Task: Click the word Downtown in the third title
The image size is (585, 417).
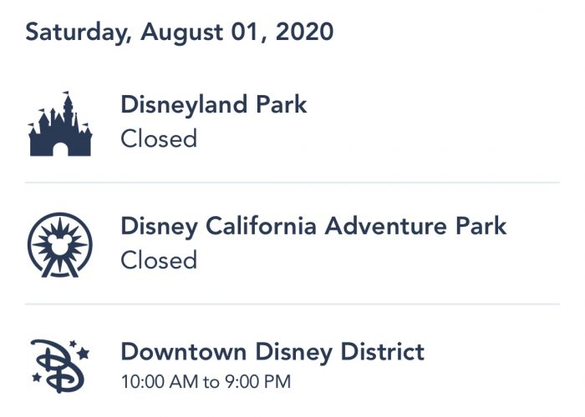Action: click(x=184, y=351)
